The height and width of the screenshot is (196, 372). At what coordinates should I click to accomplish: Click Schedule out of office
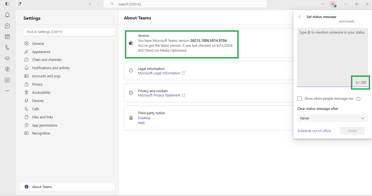pos(314,131)
